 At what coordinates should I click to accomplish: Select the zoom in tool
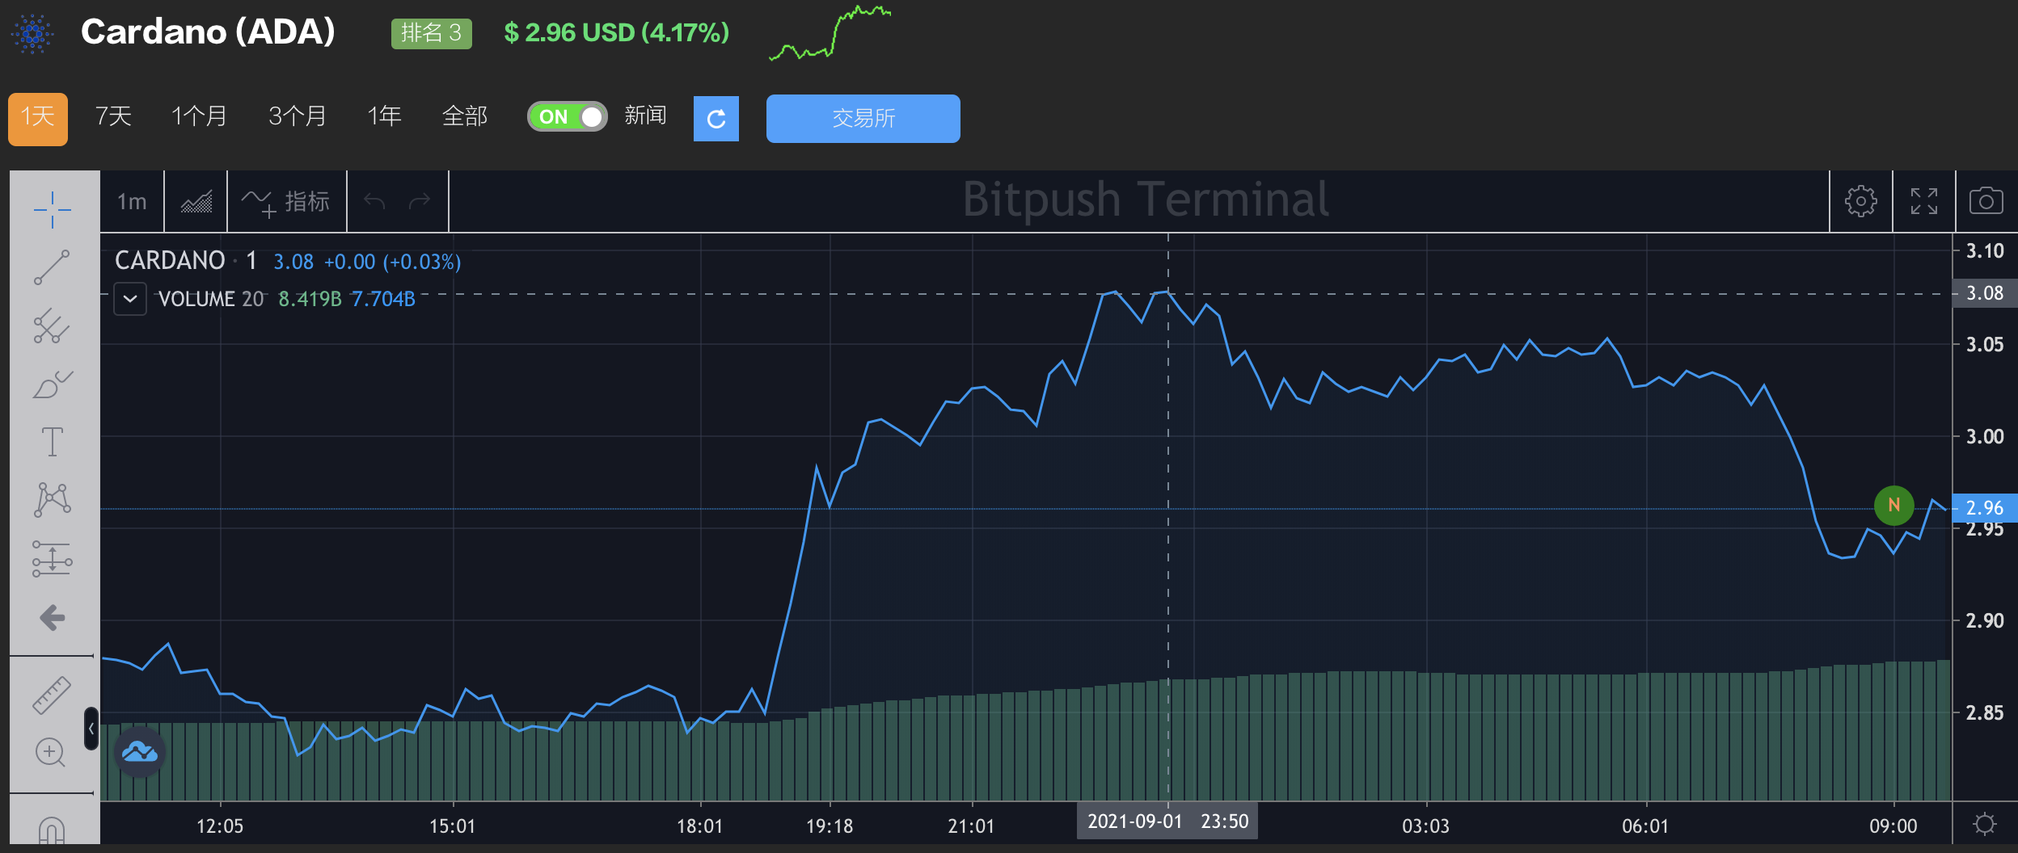point(50,753)
